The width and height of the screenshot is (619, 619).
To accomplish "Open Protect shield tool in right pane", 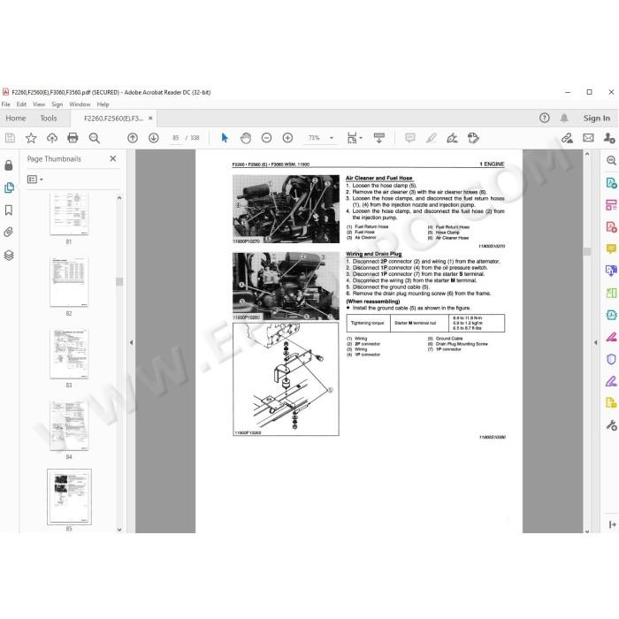I will click(611, 359).
